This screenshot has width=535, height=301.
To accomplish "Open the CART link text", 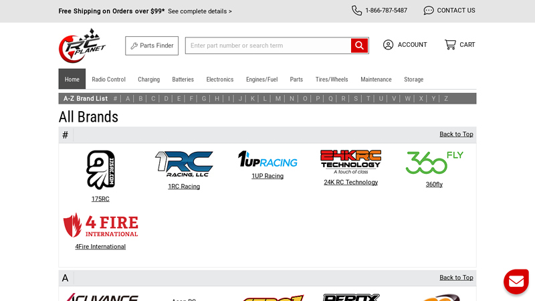I will [467, 45].
